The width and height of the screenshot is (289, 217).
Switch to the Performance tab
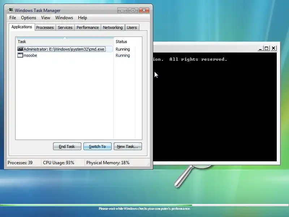pos(88,27)
